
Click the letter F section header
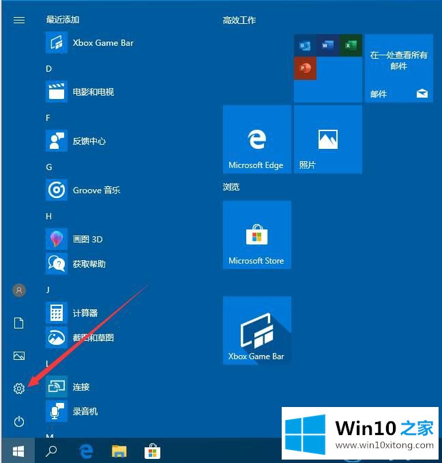[48, 118]
